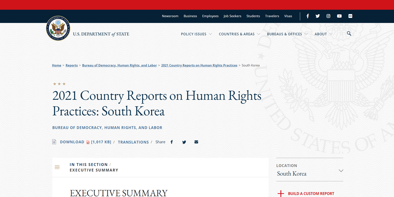
Task: Click the Executive Summary section label
Action: tap(94, 170)
